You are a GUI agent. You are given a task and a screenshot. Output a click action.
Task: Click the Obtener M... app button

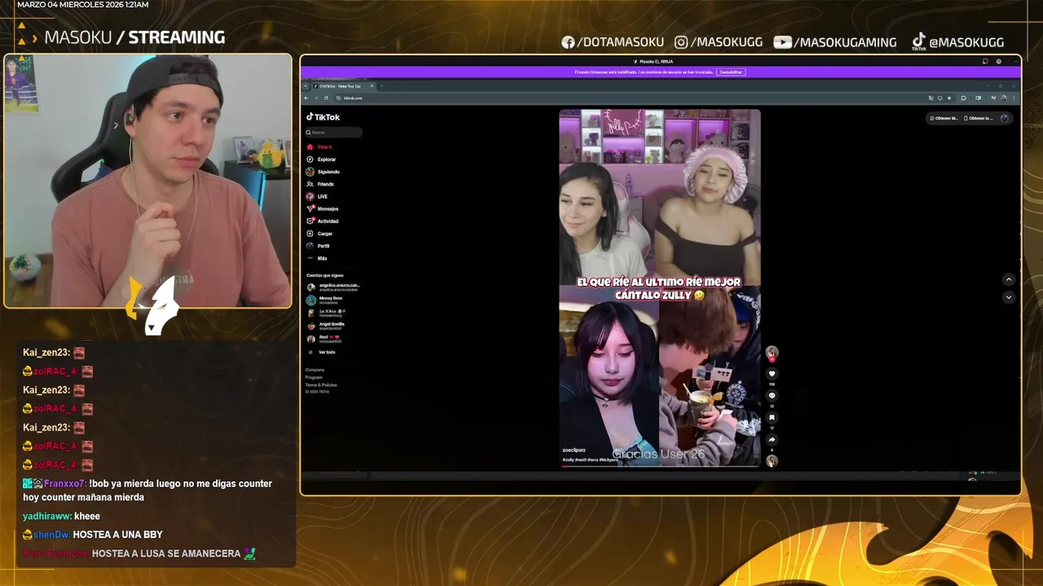click(944, 118)
